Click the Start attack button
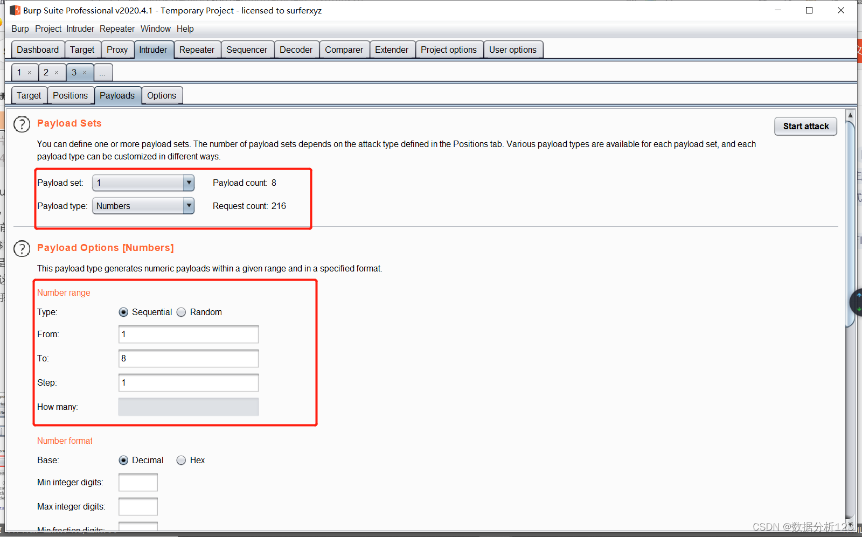Screen dimensions: 862x537 pyautogui.click(x=806, y=127)
